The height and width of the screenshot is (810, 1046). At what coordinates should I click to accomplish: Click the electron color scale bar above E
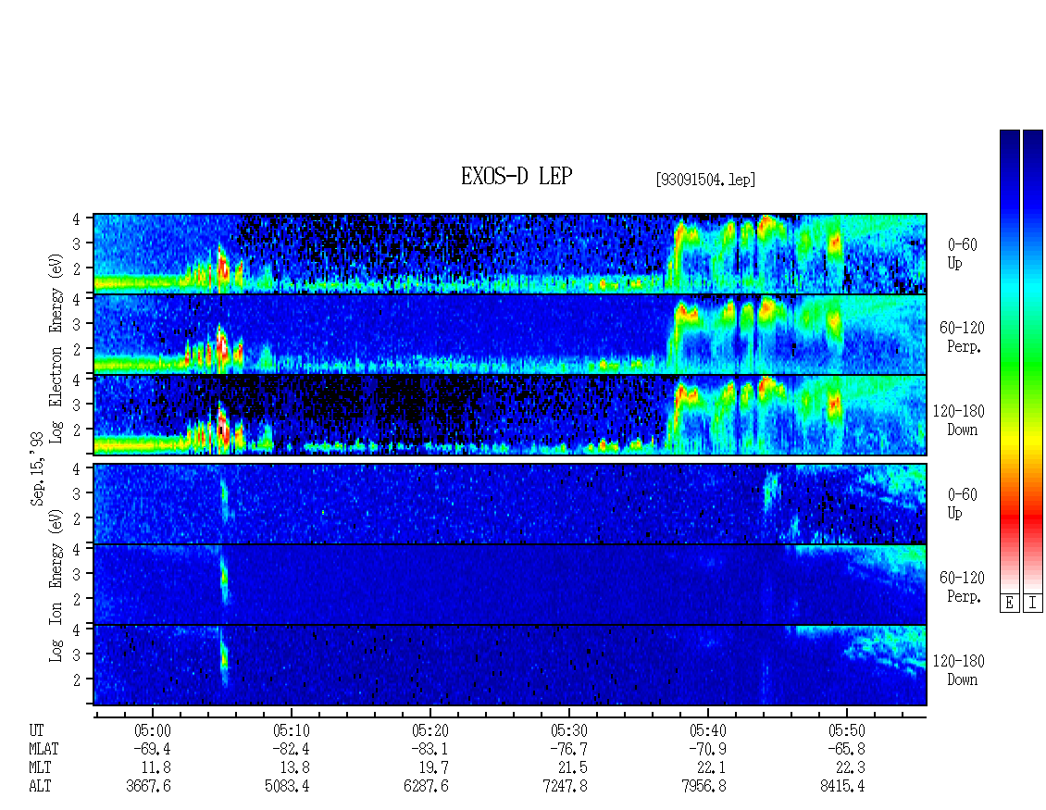pyautogui.click(x=1009, y=360)
